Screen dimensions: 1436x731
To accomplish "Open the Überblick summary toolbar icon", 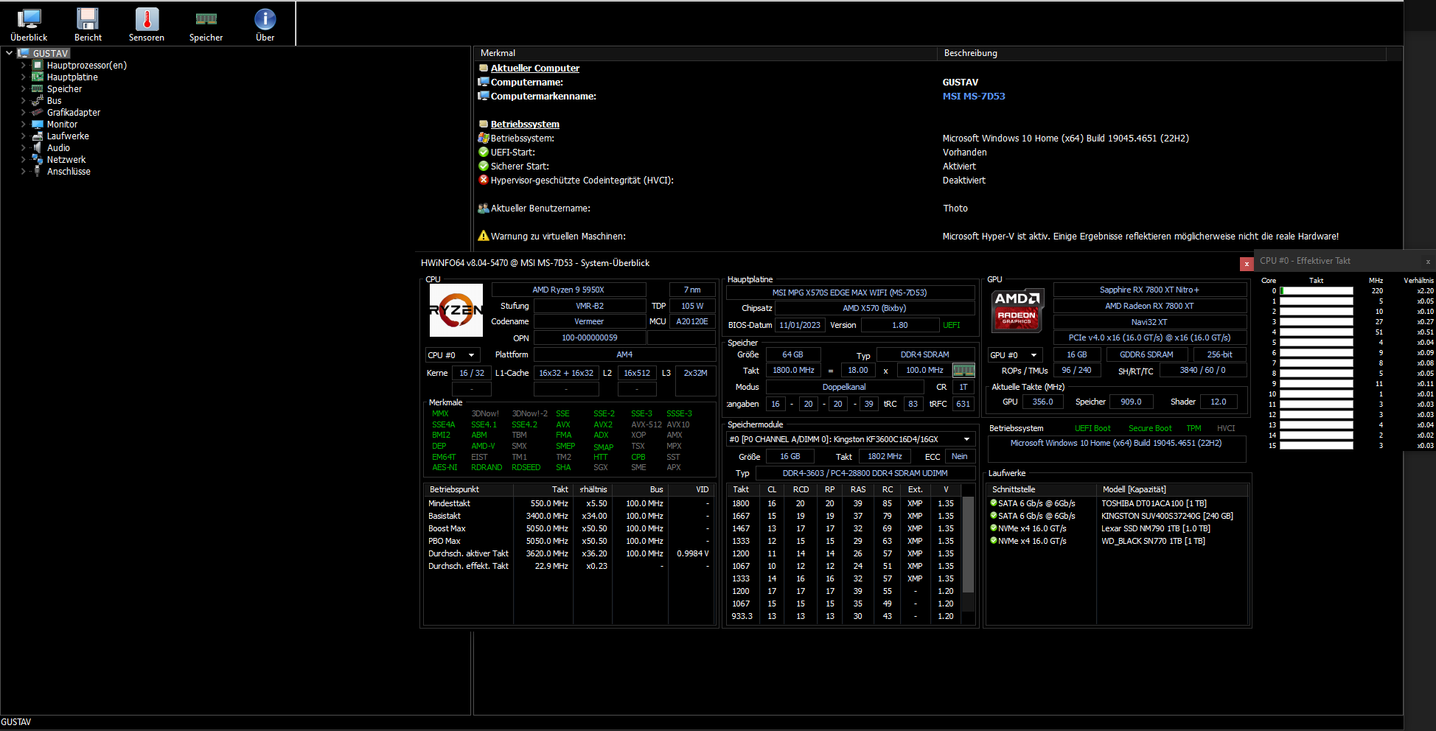I will [x=29, y=24].
